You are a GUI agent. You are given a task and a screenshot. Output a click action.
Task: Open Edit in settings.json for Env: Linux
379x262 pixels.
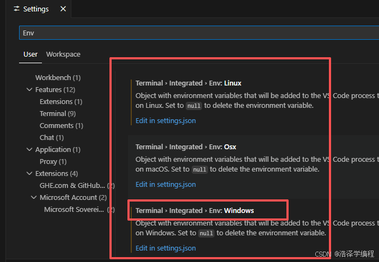tap(166, 120)
